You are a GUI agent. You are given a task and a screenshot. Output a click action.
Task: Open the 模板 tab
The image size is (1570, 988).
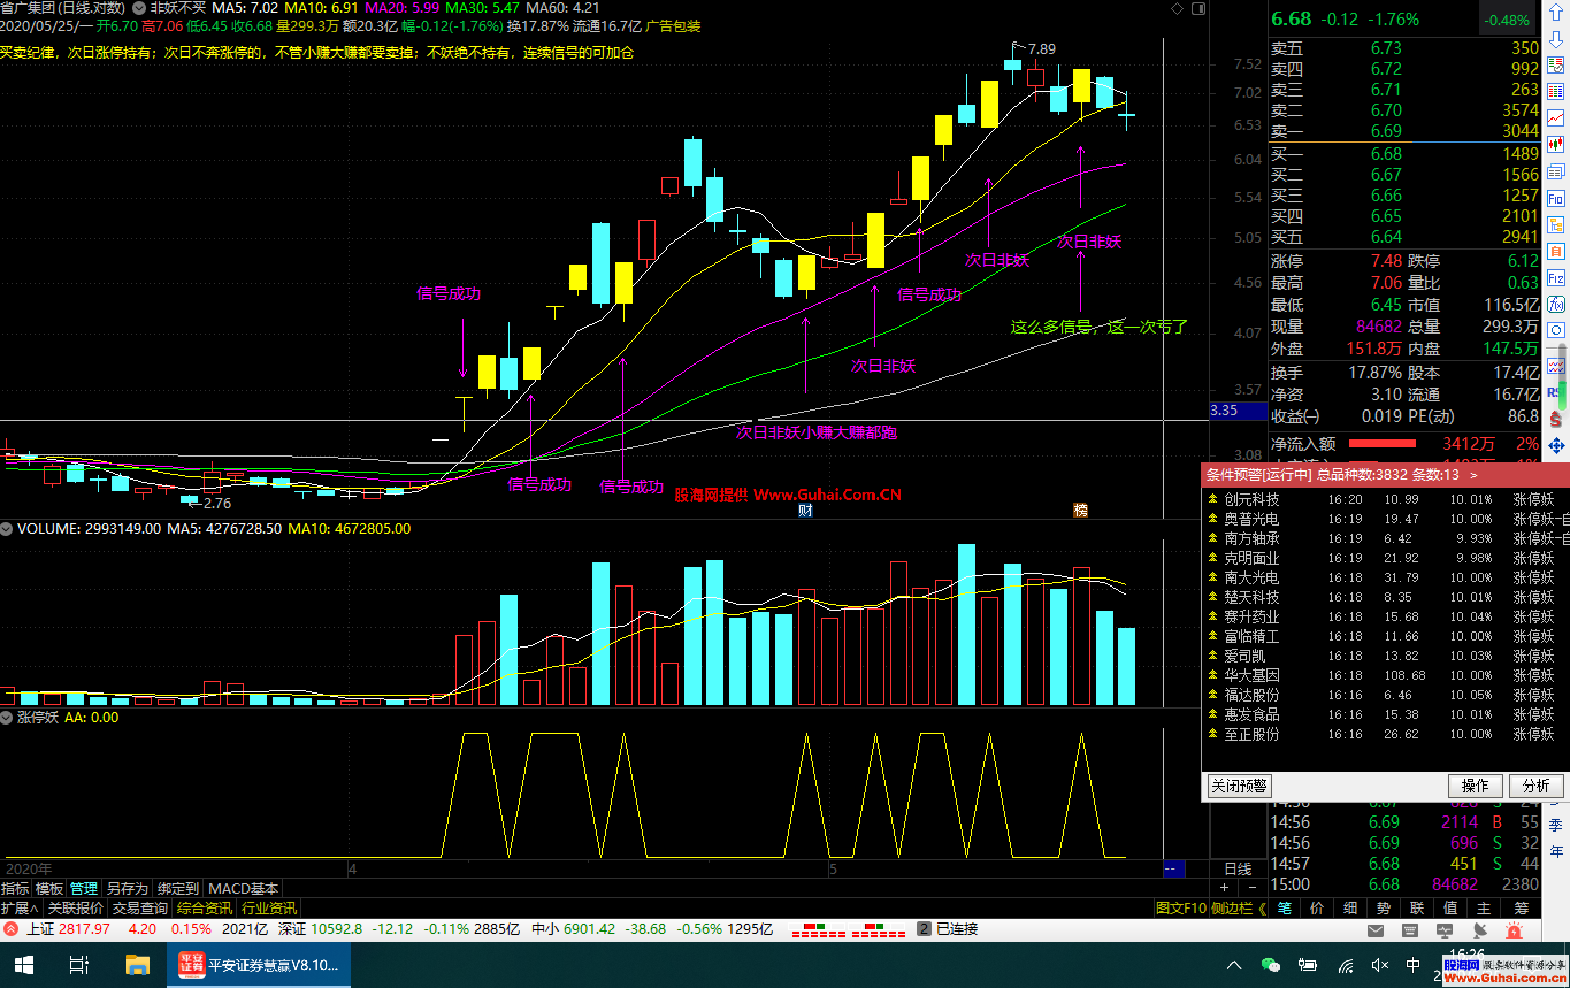[x=49, y=888]
